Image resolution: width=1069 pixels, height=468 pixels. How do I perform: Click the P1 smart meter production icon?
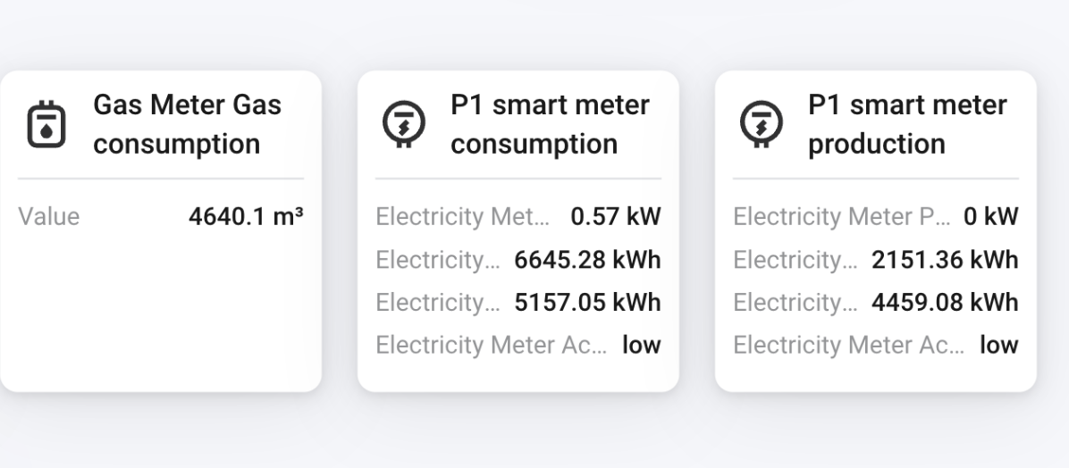point(758,125)
